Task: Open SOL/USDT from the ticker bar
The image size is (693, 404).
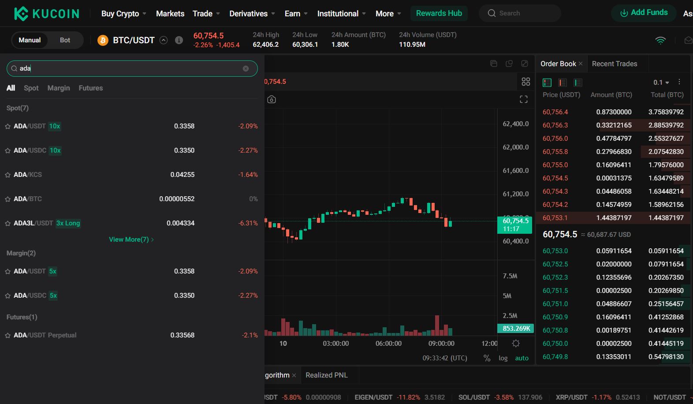Action: click(500, 397)
